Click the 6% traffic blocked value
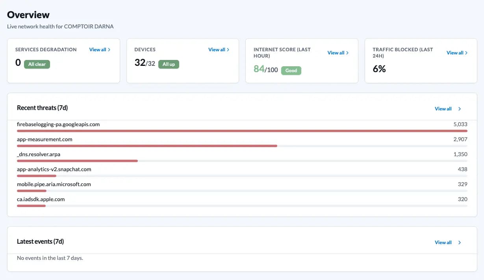Viewport: 484px width, 280px height. click(379, 69)
